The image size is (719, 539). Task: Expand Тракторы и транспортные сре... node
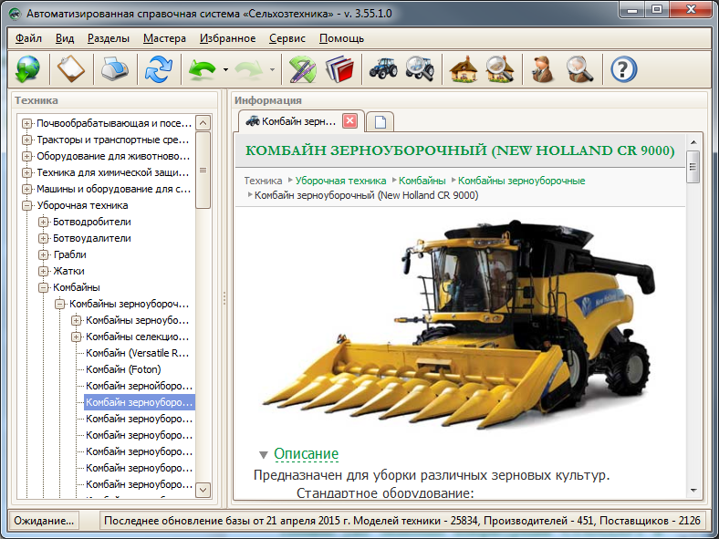tap(27, 140)
